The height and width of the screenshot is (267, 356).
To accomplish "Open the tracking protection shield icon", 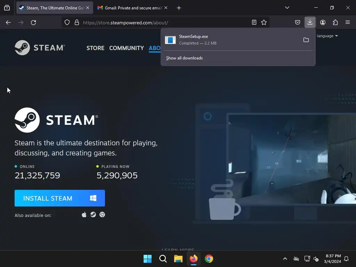I will click(x=67, y=23).
